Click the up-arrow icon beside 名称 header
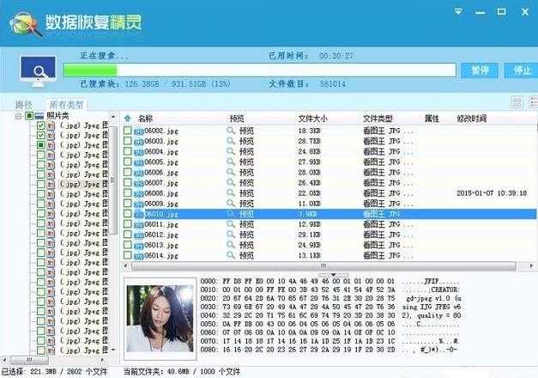 coord(128,119)
